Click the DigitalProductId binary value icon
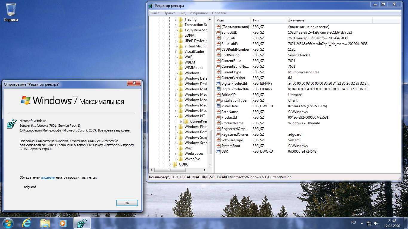Screen dimensions: 408x229 (x=218, y=83)
